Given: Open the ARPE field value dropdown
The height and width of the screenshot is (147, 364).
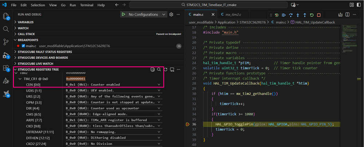Looking at the screenshot, I should pyautogui.click(x=159, y=120).
